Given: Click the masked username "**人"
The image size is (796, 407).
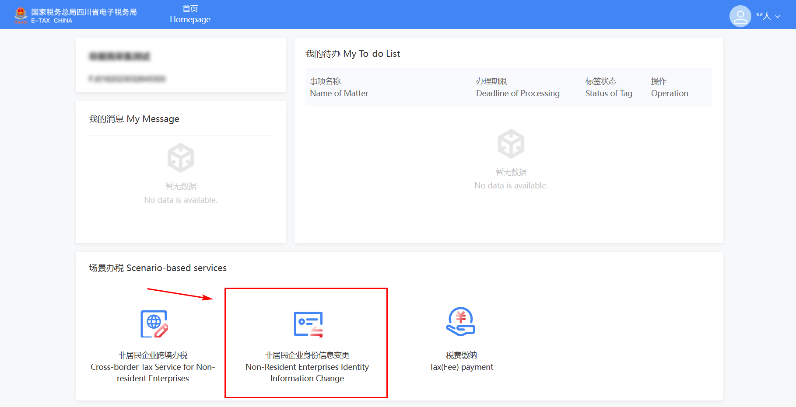Looking at the screenshot, I should (x=763, y=16).
